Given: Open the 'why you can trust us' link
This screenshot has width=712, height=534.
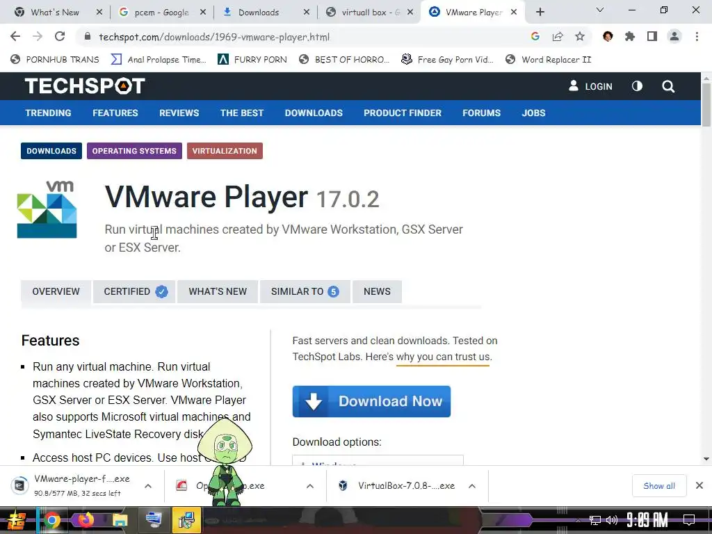Looking at the screenshot, I should [444, 357].
